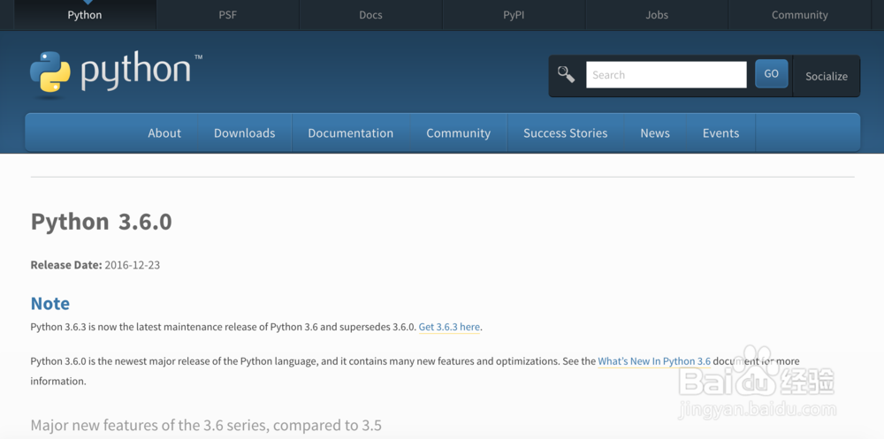Viewport: 884px width, 439px height.
Task: Open the Community menu in the main navigation
Action: 458,133
